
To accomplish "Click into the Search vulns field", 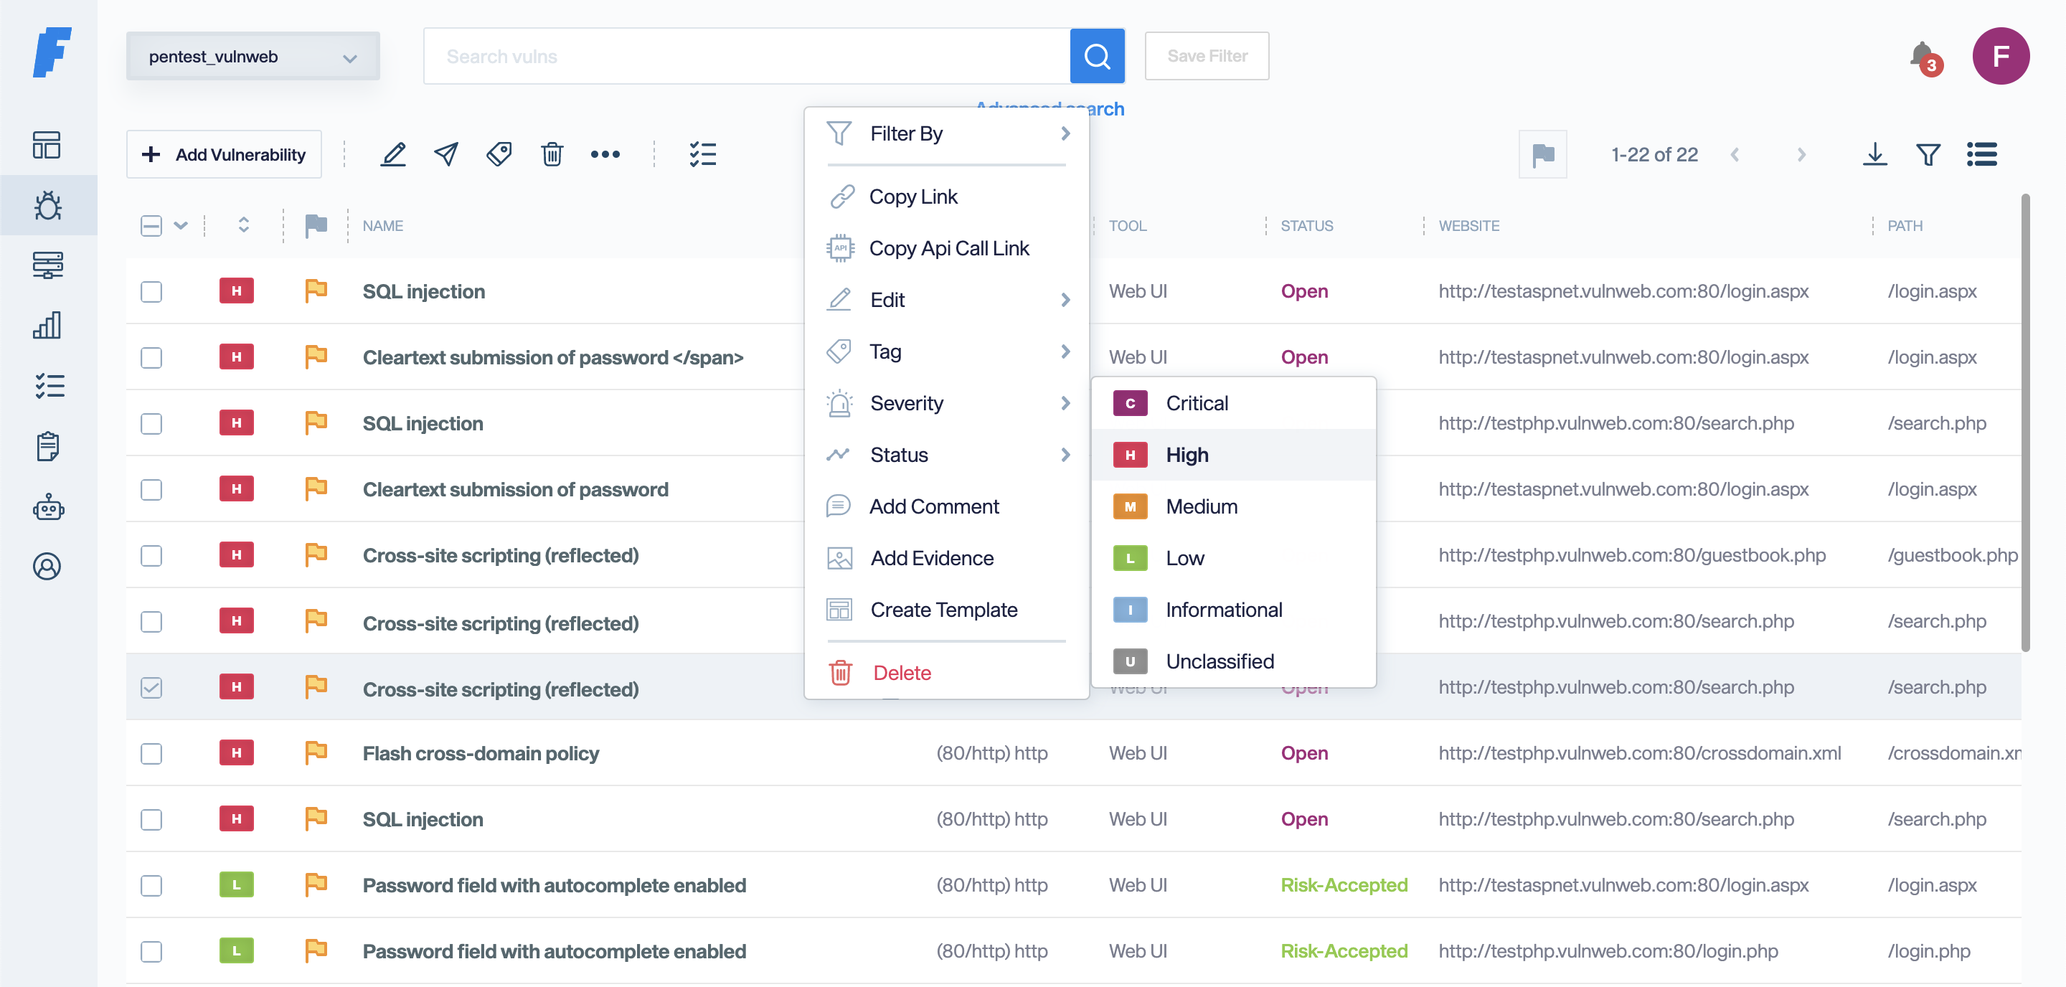I will coord(746,56).
